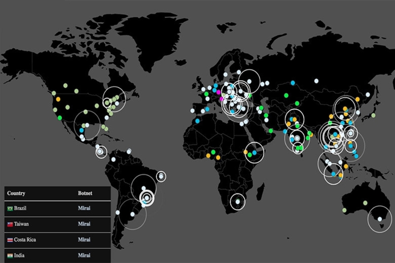Screen dimensions: 395x263
Task: Select the orange dot in the northwestern United States
Action: [58, 99]
